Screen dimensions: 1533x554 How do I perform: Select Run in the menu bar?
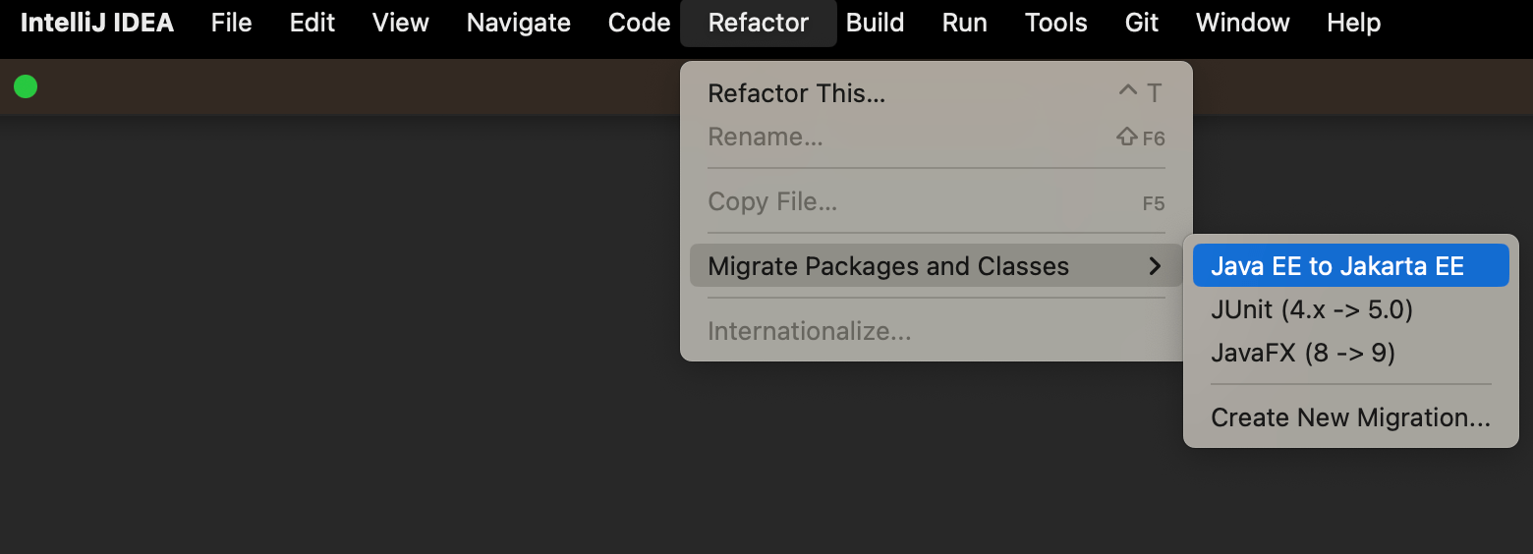[x=964, y=23]
